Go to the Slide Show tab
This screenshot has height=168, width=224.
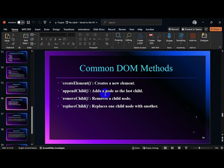tap(99, 29)
